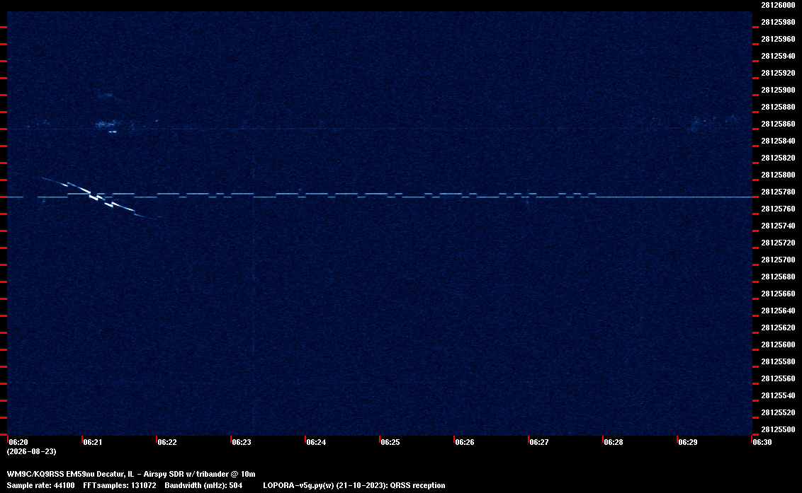Select the 06:27 time label
Screen dimensions: 802x493
click(x=539, y=442)
